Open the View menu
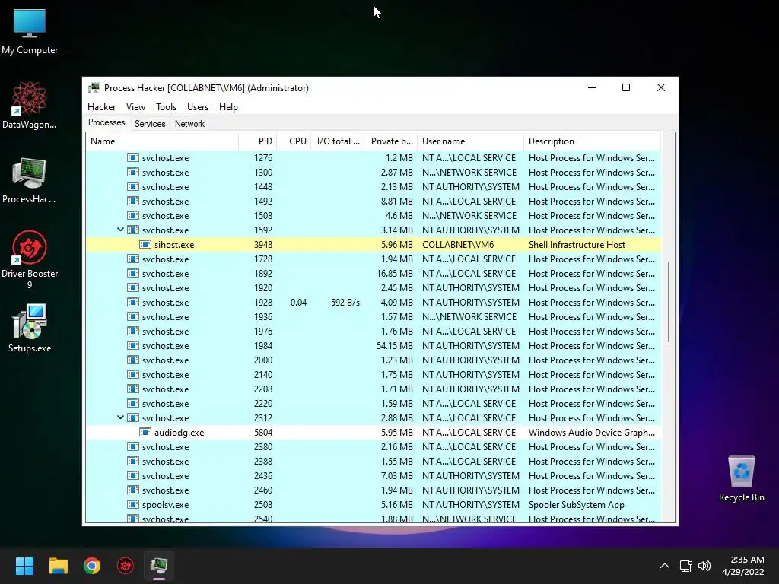779x584 pixels. [x=135, y=106]
